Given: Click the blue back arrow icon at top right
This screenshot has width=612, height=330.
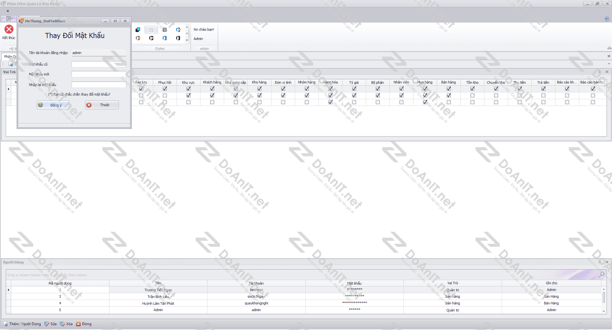Looking at the screenshot, I should (607, 19).
